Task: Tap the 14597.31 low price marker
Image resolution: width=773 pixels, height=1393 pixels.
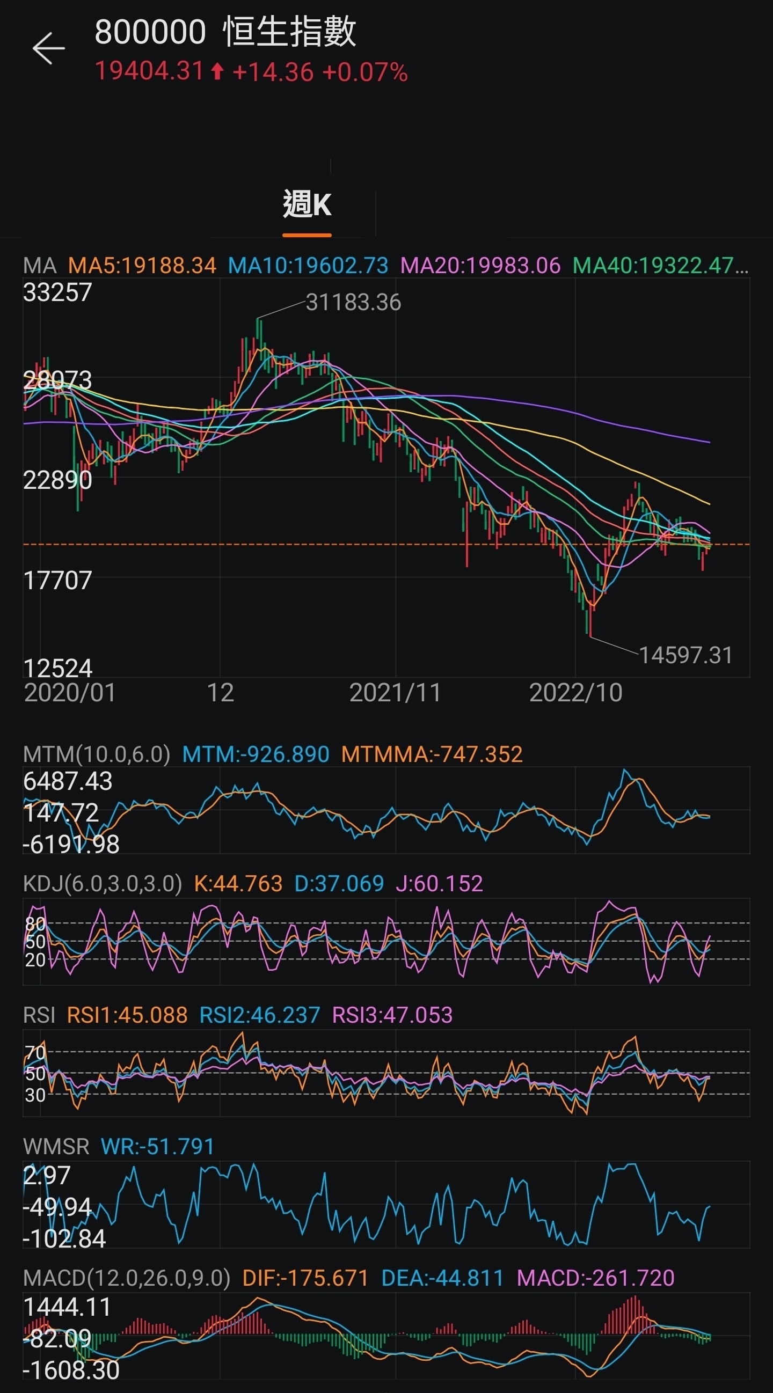Action: (686, 655)
